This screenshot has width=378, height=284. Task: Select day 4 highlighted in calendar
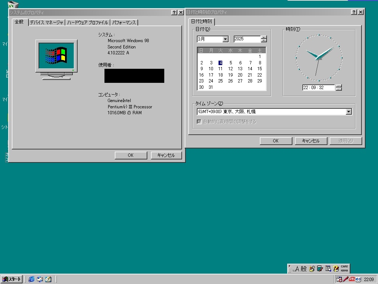pyautogui.click(x=220, y=63)
